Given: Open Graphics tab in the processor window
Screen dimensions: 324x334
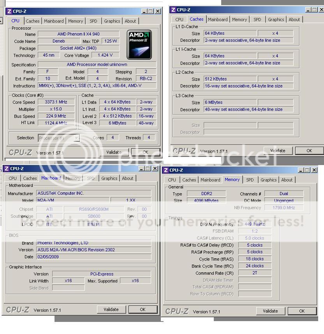Looking at the screenshot, I should [x=112, y=21].
